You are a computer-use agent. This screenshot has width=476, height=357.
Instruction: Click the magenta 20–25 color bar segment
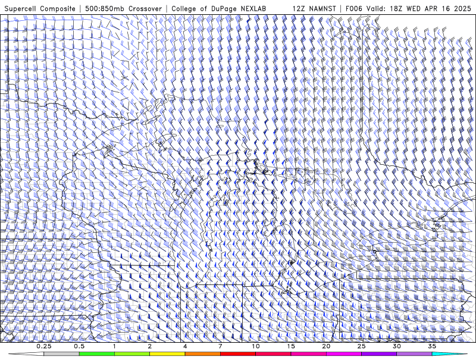click(x=344, y=354)
